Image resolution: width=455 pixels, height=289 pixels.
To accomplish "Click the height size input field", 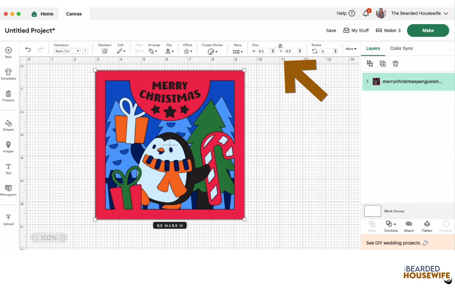I will tap(291, 51).
